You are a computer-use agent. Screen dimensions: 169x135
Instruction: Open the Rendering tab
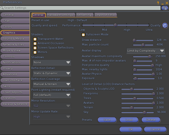pos(84,15)
